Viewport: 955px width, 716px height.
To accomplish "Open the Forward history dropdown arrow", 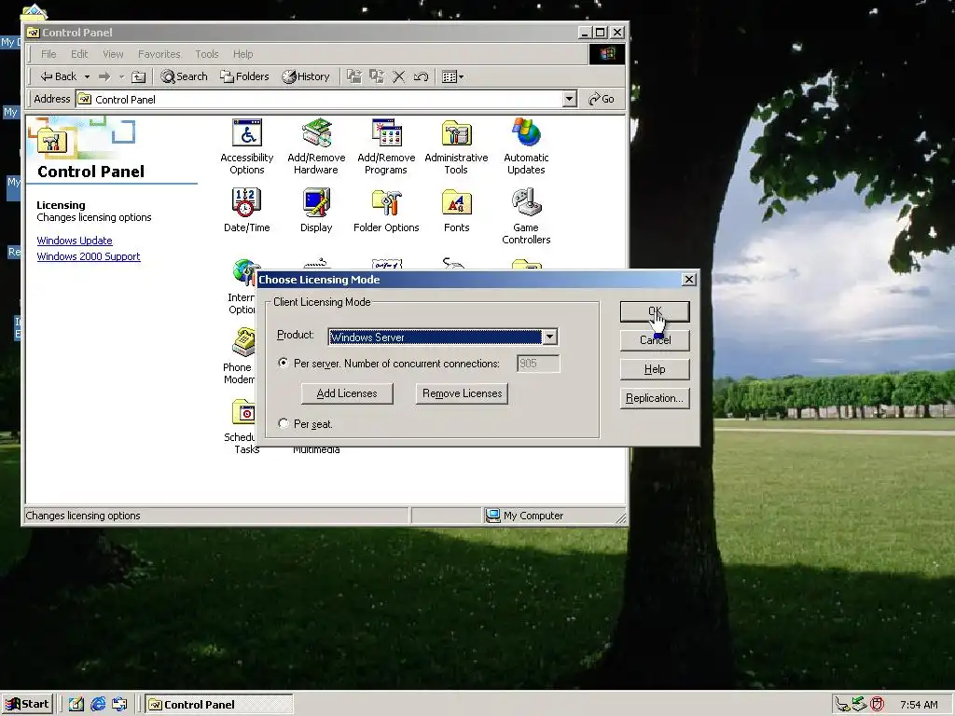I will (x=121, y=76).
